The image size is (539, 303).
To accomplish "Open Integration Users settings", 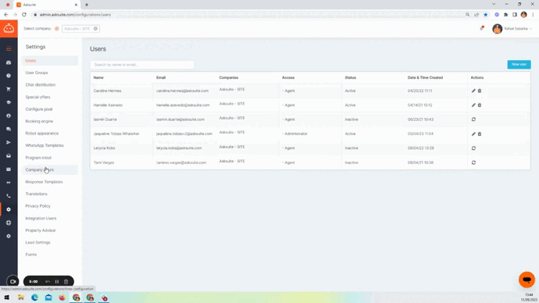I will pyautogui.click(x=41, y=218).
